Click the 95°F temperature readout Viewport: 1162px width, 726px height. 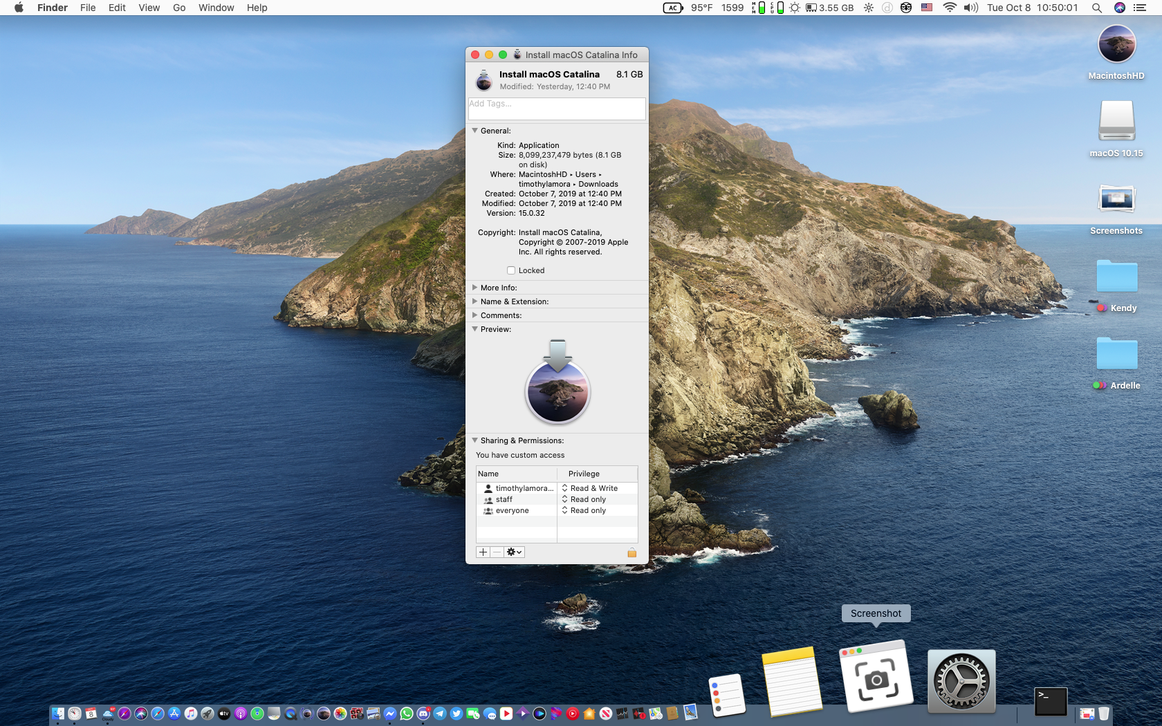[701, 8]
